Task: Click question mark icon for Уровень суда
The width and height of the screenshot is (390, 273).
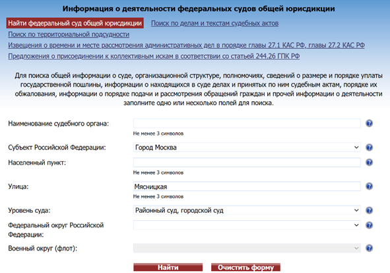Action: (x=369, y=210)
